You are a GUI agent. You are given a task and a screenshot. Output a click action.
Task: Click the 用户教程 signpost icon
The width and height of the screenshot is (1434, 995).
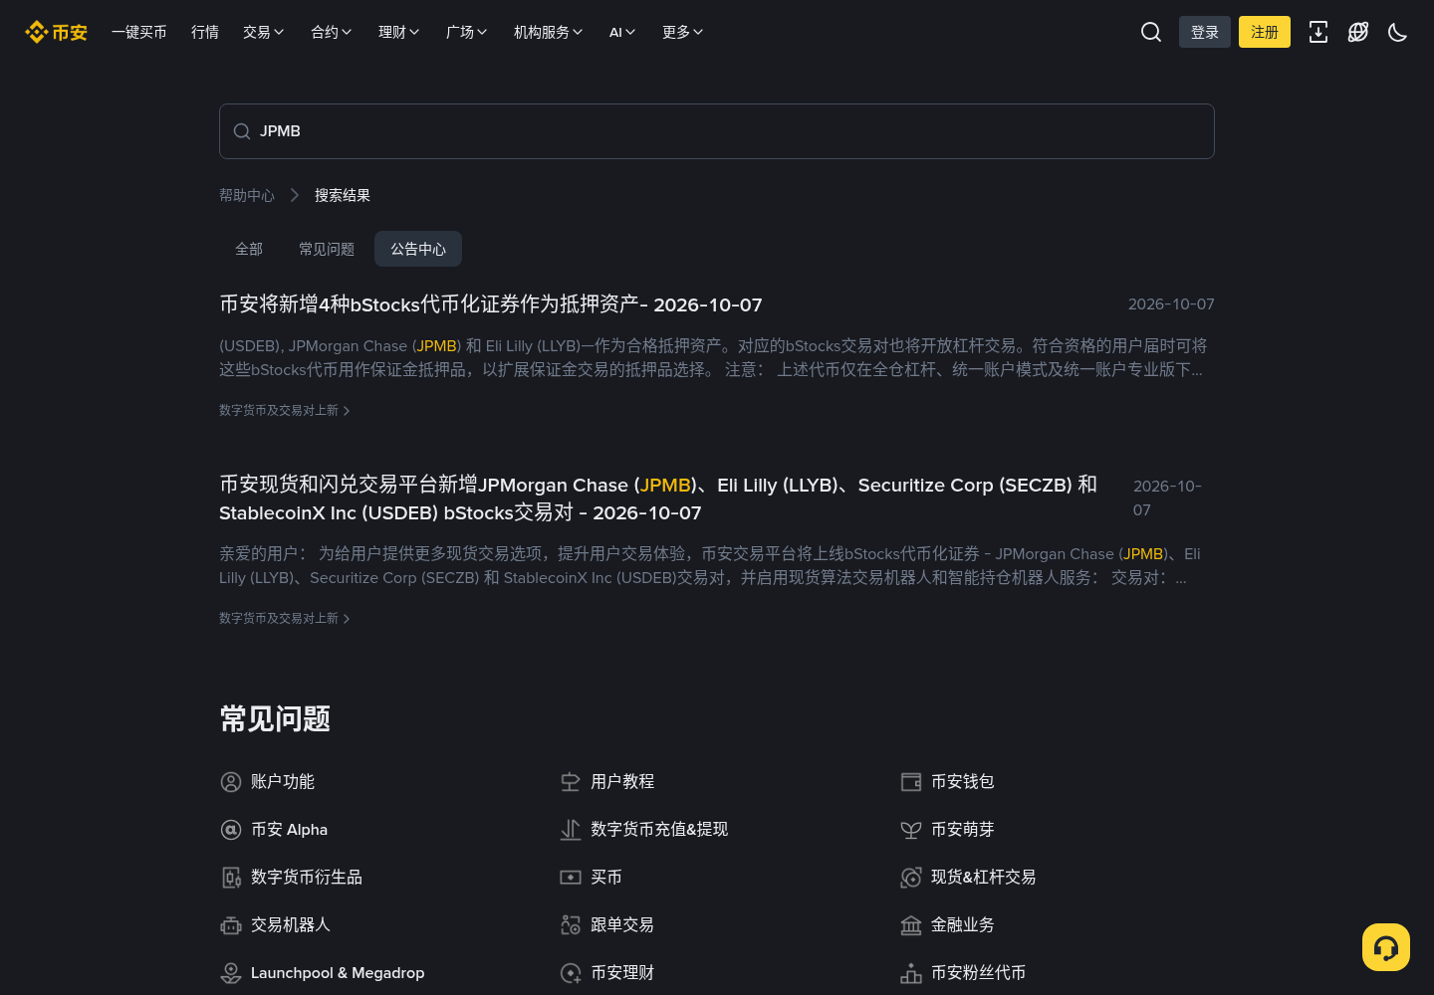pyautogui.click(x=571, y=782)
